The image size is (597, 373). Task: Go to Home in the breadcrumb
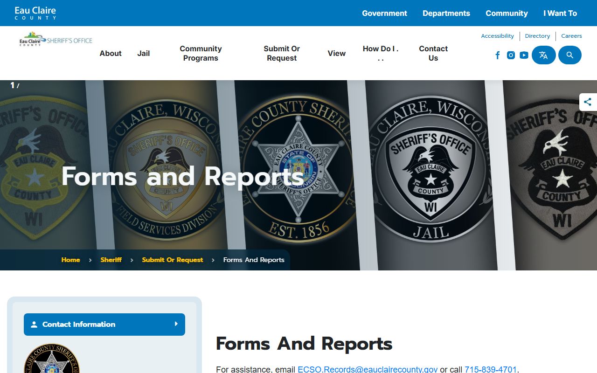(71, 260)
